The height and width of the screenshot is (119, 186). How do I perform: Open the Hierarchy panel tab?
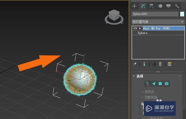[151, 6]
